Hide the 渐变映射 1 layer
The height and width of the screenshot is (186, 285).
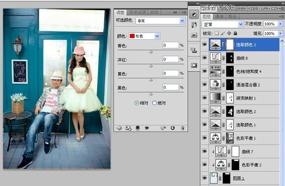pos(204,98)
